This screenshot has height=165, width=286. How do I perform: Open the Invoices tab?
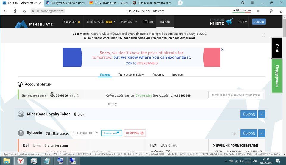click(178, 75)
